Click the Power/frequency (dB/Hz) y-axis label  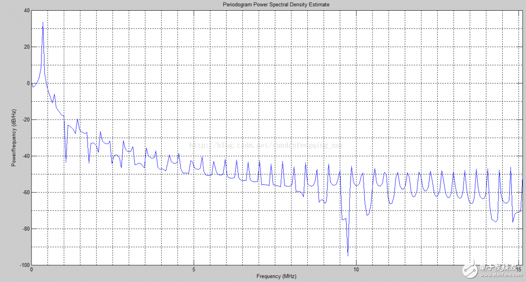[14, 139]
